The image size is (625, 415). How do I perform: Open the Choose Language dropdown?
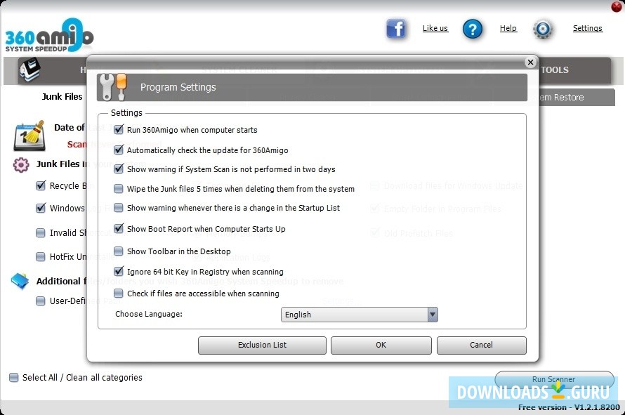(x=433, y=315)
